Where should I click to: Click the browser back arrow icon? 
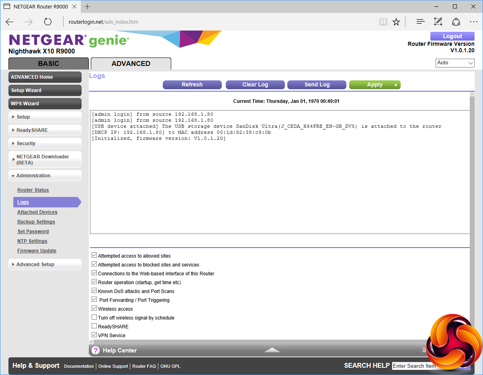pos(10,22)
